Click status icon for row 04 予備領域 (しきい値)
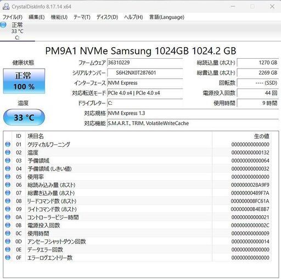This screenshot has width=281, height=279. pyautogui.click(x=8, y=169)
